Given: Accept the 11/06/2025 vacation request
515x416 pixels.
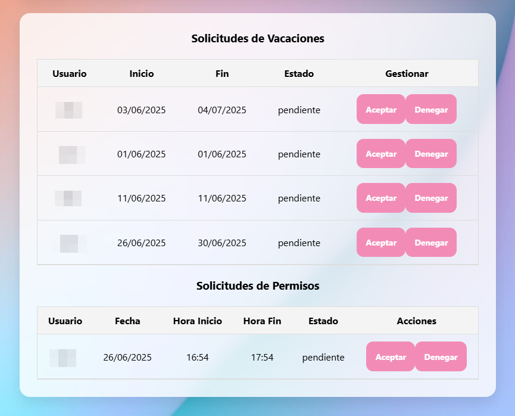Looking at the screenshot, I should [381, 198].
